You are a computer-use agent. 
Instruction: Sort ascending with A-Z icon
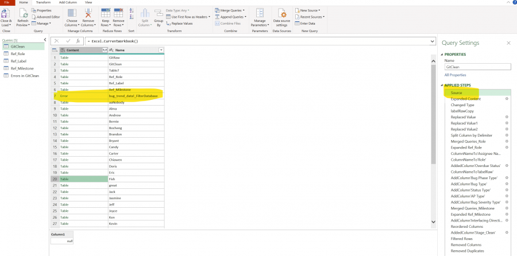[x=132, y=10]
